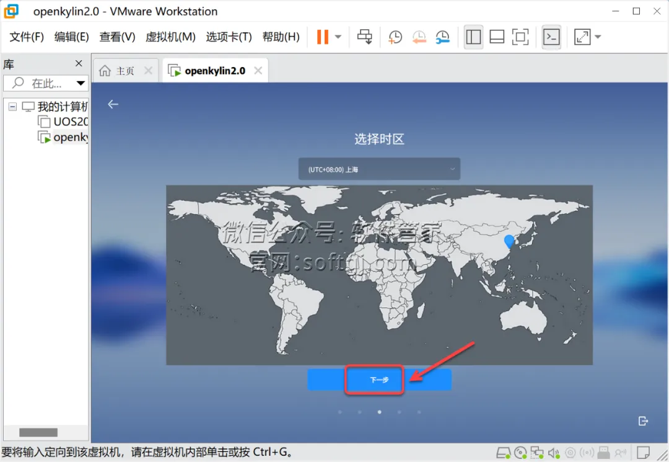Click the hard disk status icon
This screenshot has height=462, width=669.
click(x=504, y=453)
